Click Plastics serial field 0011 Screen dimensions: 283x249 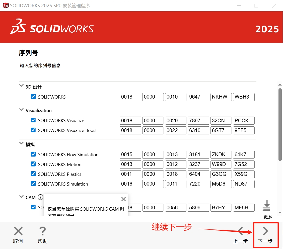130,174
